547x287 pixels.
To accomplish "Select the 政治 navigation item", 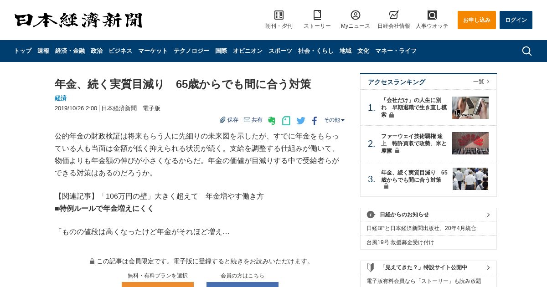I will pyautogui.click(x=97, y=51).
